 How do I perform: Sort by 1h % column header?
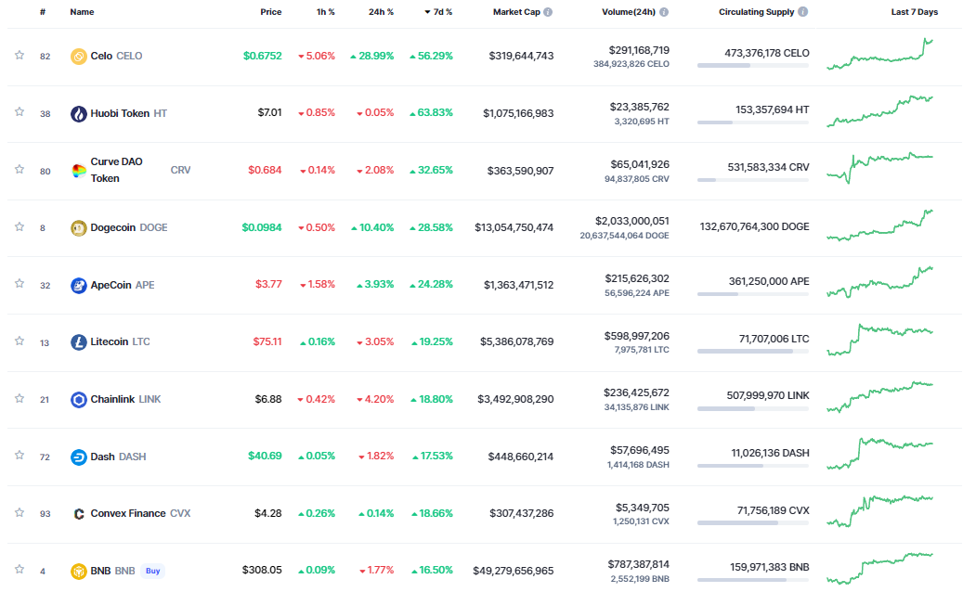coord(326,12)
